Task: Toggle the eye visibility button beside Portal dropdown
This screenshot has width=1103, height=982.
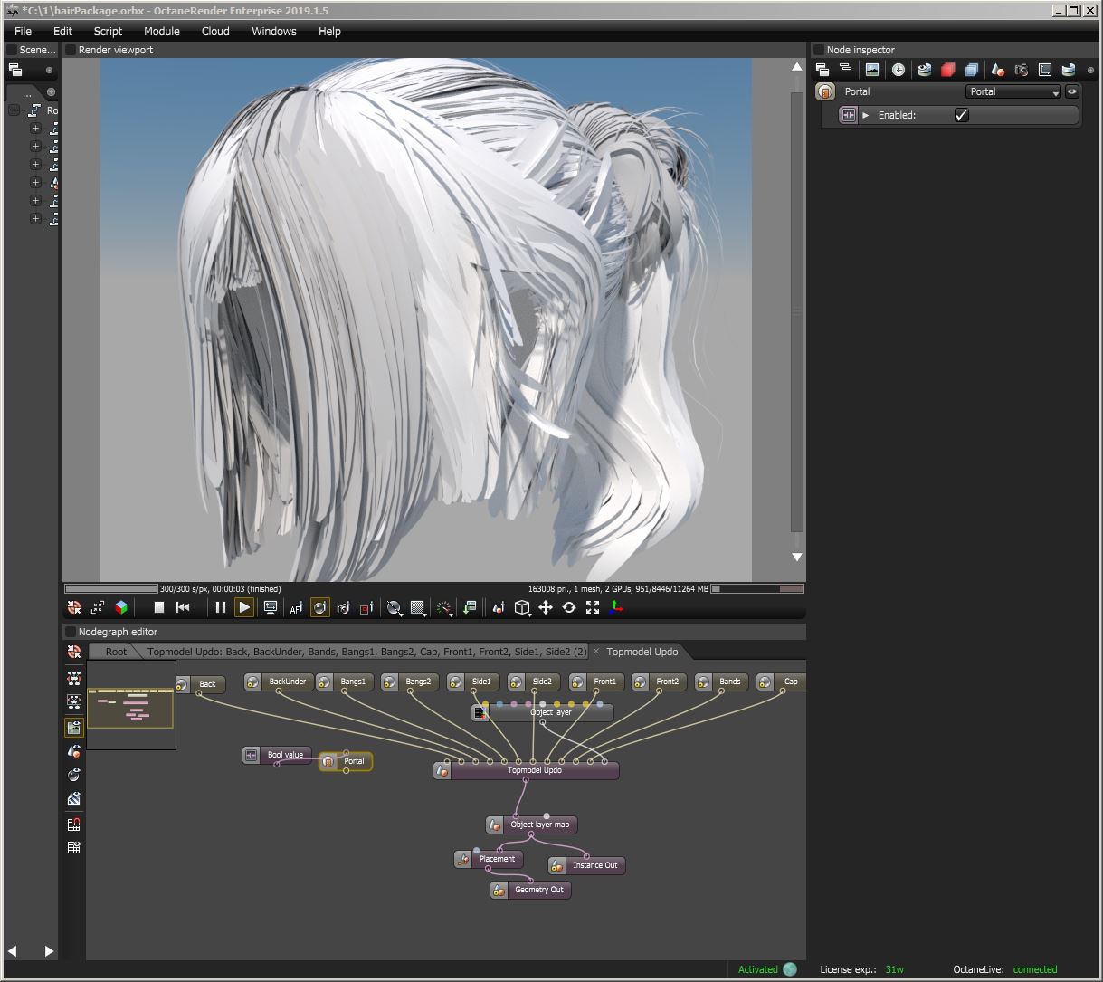Action: coord(1072,91)
